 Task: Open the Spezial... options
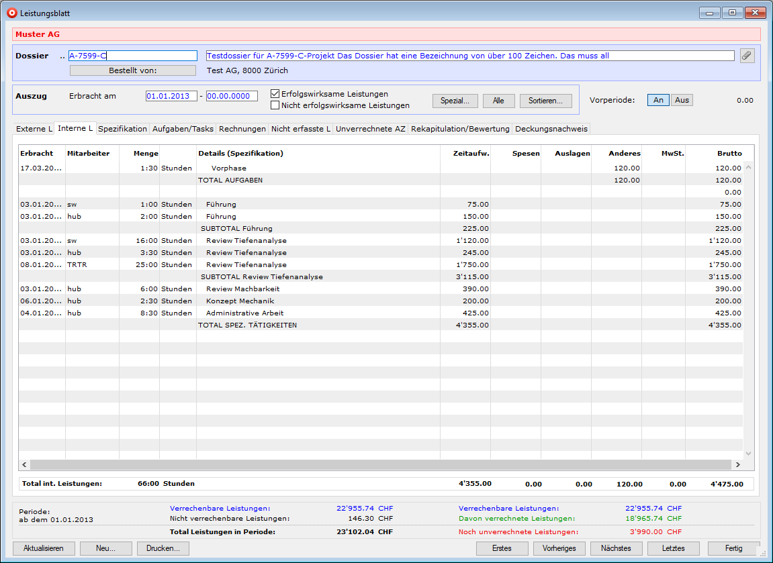[x=455, y=101]
